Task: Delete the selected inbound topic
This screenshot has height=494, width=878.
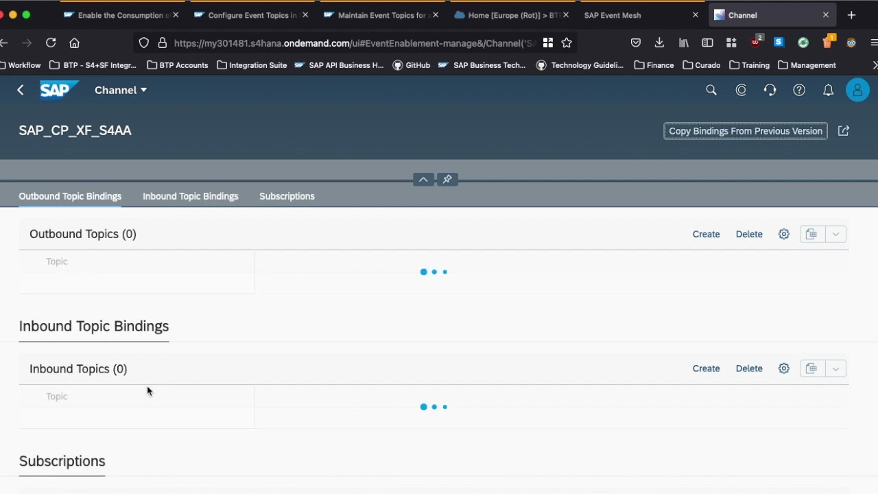Action: (749, 368)
